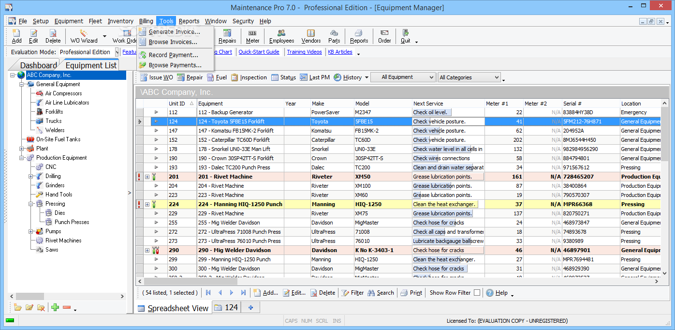675x330 pixels.
Task: Switch to the Dashboard tab
Action: [38, 65]
